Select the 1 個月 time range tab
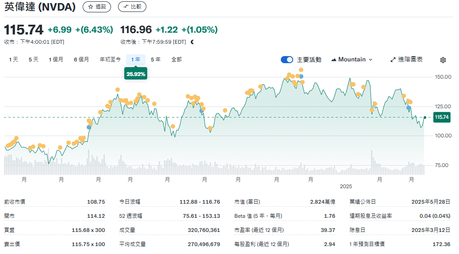The image size is (459, 254). coord(56,60)
